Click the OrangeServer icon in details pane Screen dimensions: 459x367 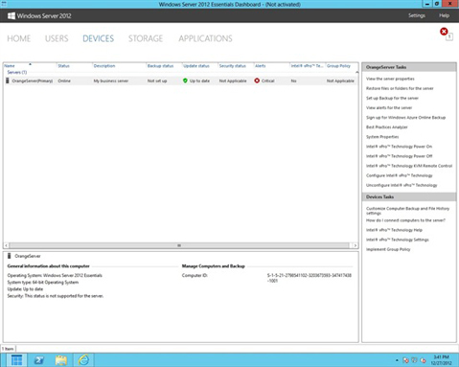click(x=10, y=256)
